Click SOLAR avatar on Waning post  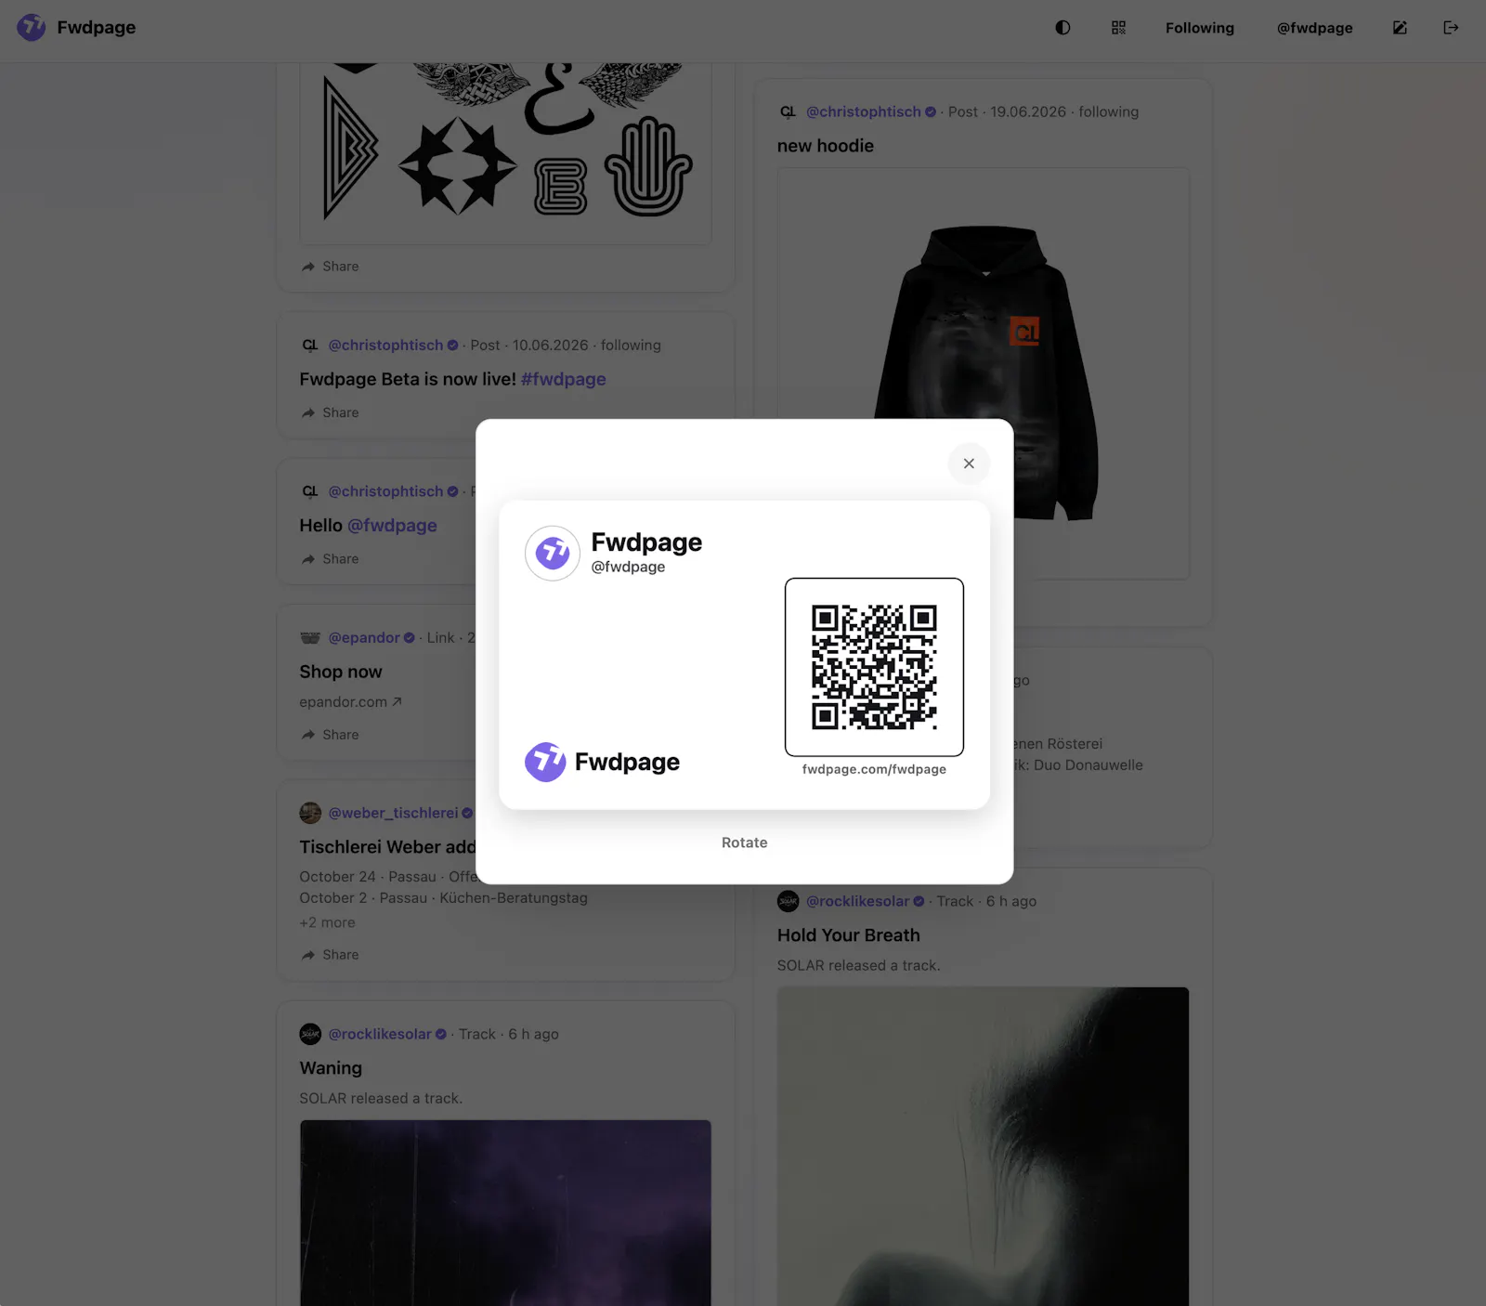pos(310,1034)
